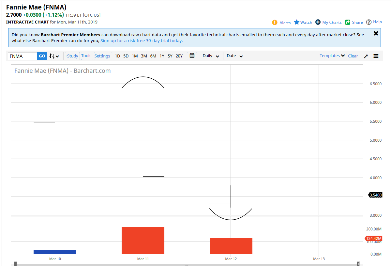This screenshot has height=266, width=391.
Task: Select the 1Y time range
Action: tap(162, 56)
